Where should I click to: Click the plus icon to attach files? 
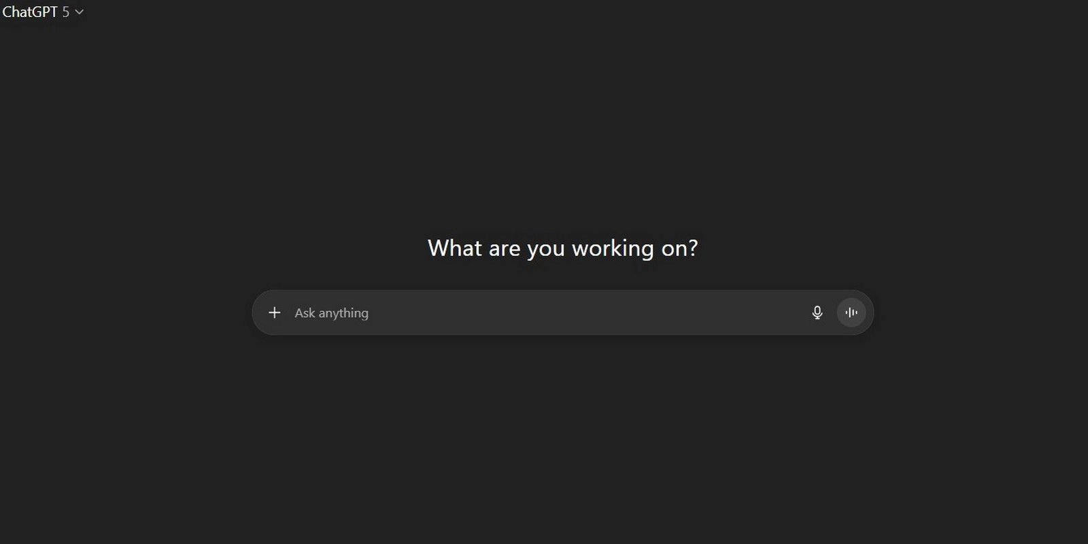(275, 312)
